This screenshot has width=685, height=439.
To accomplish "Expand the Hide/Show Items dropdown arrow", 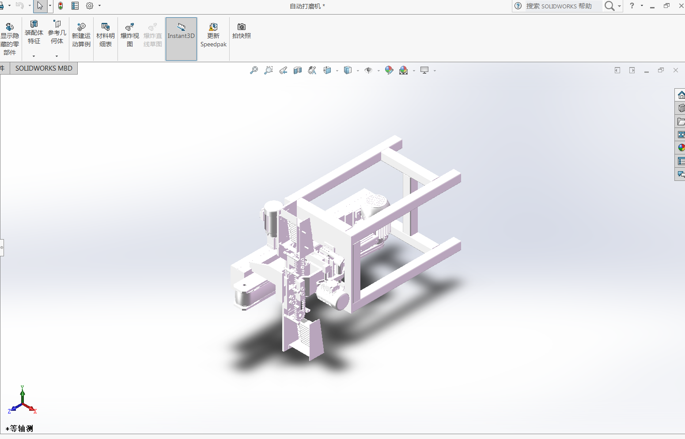I will click(x=378, y=71).
